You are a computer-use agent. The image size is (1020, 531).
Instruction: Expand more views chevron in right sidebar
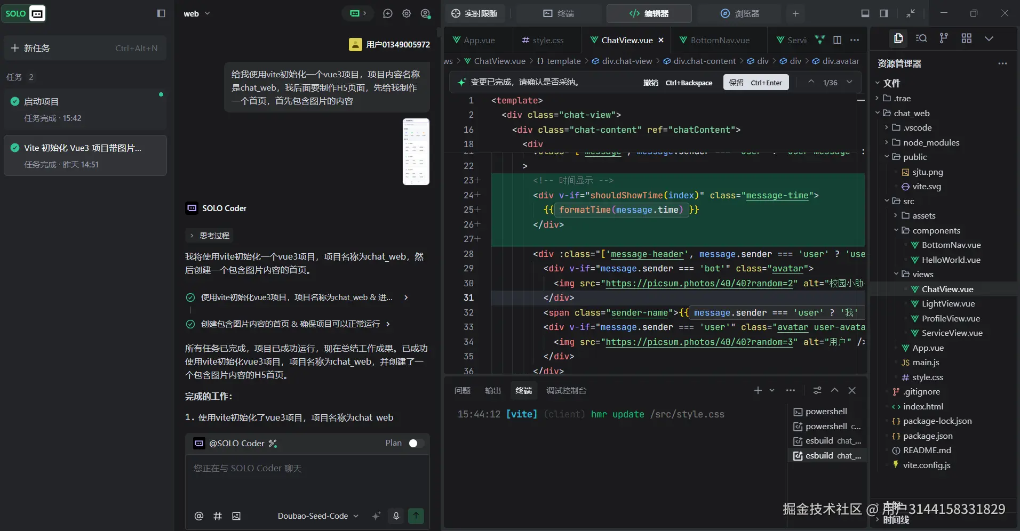(x=989, y=38)
